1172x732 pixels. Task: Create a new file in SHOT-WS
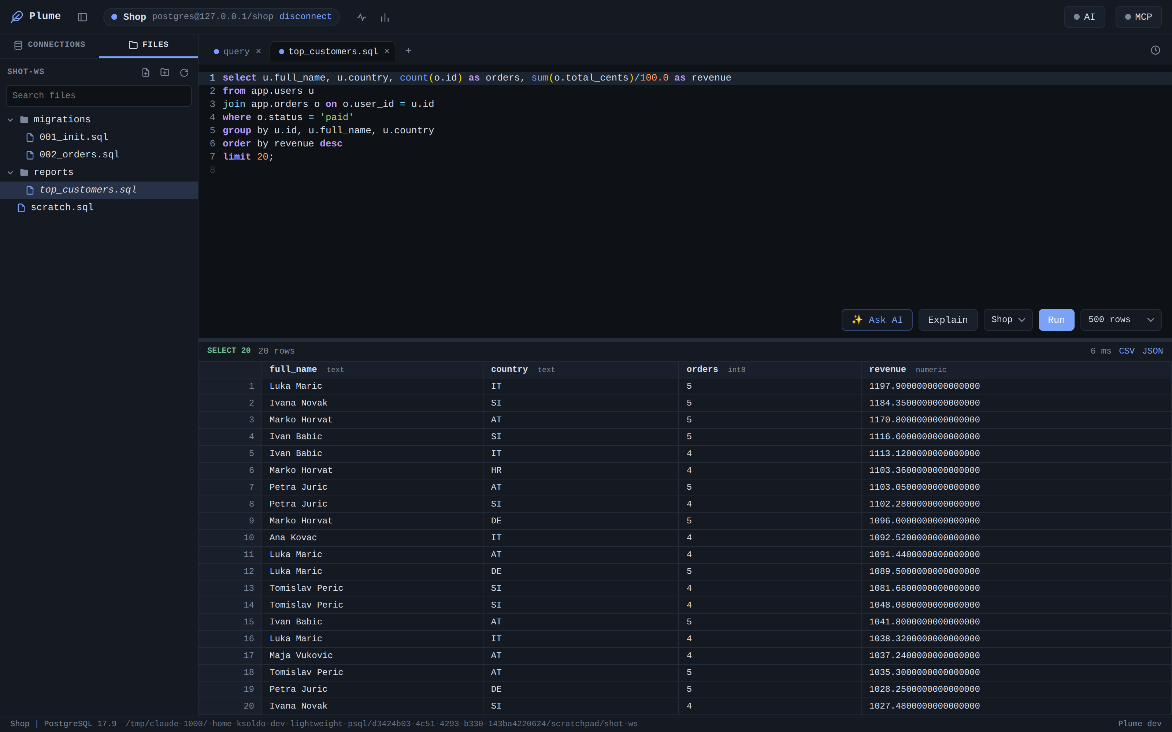tap(146, 72)
